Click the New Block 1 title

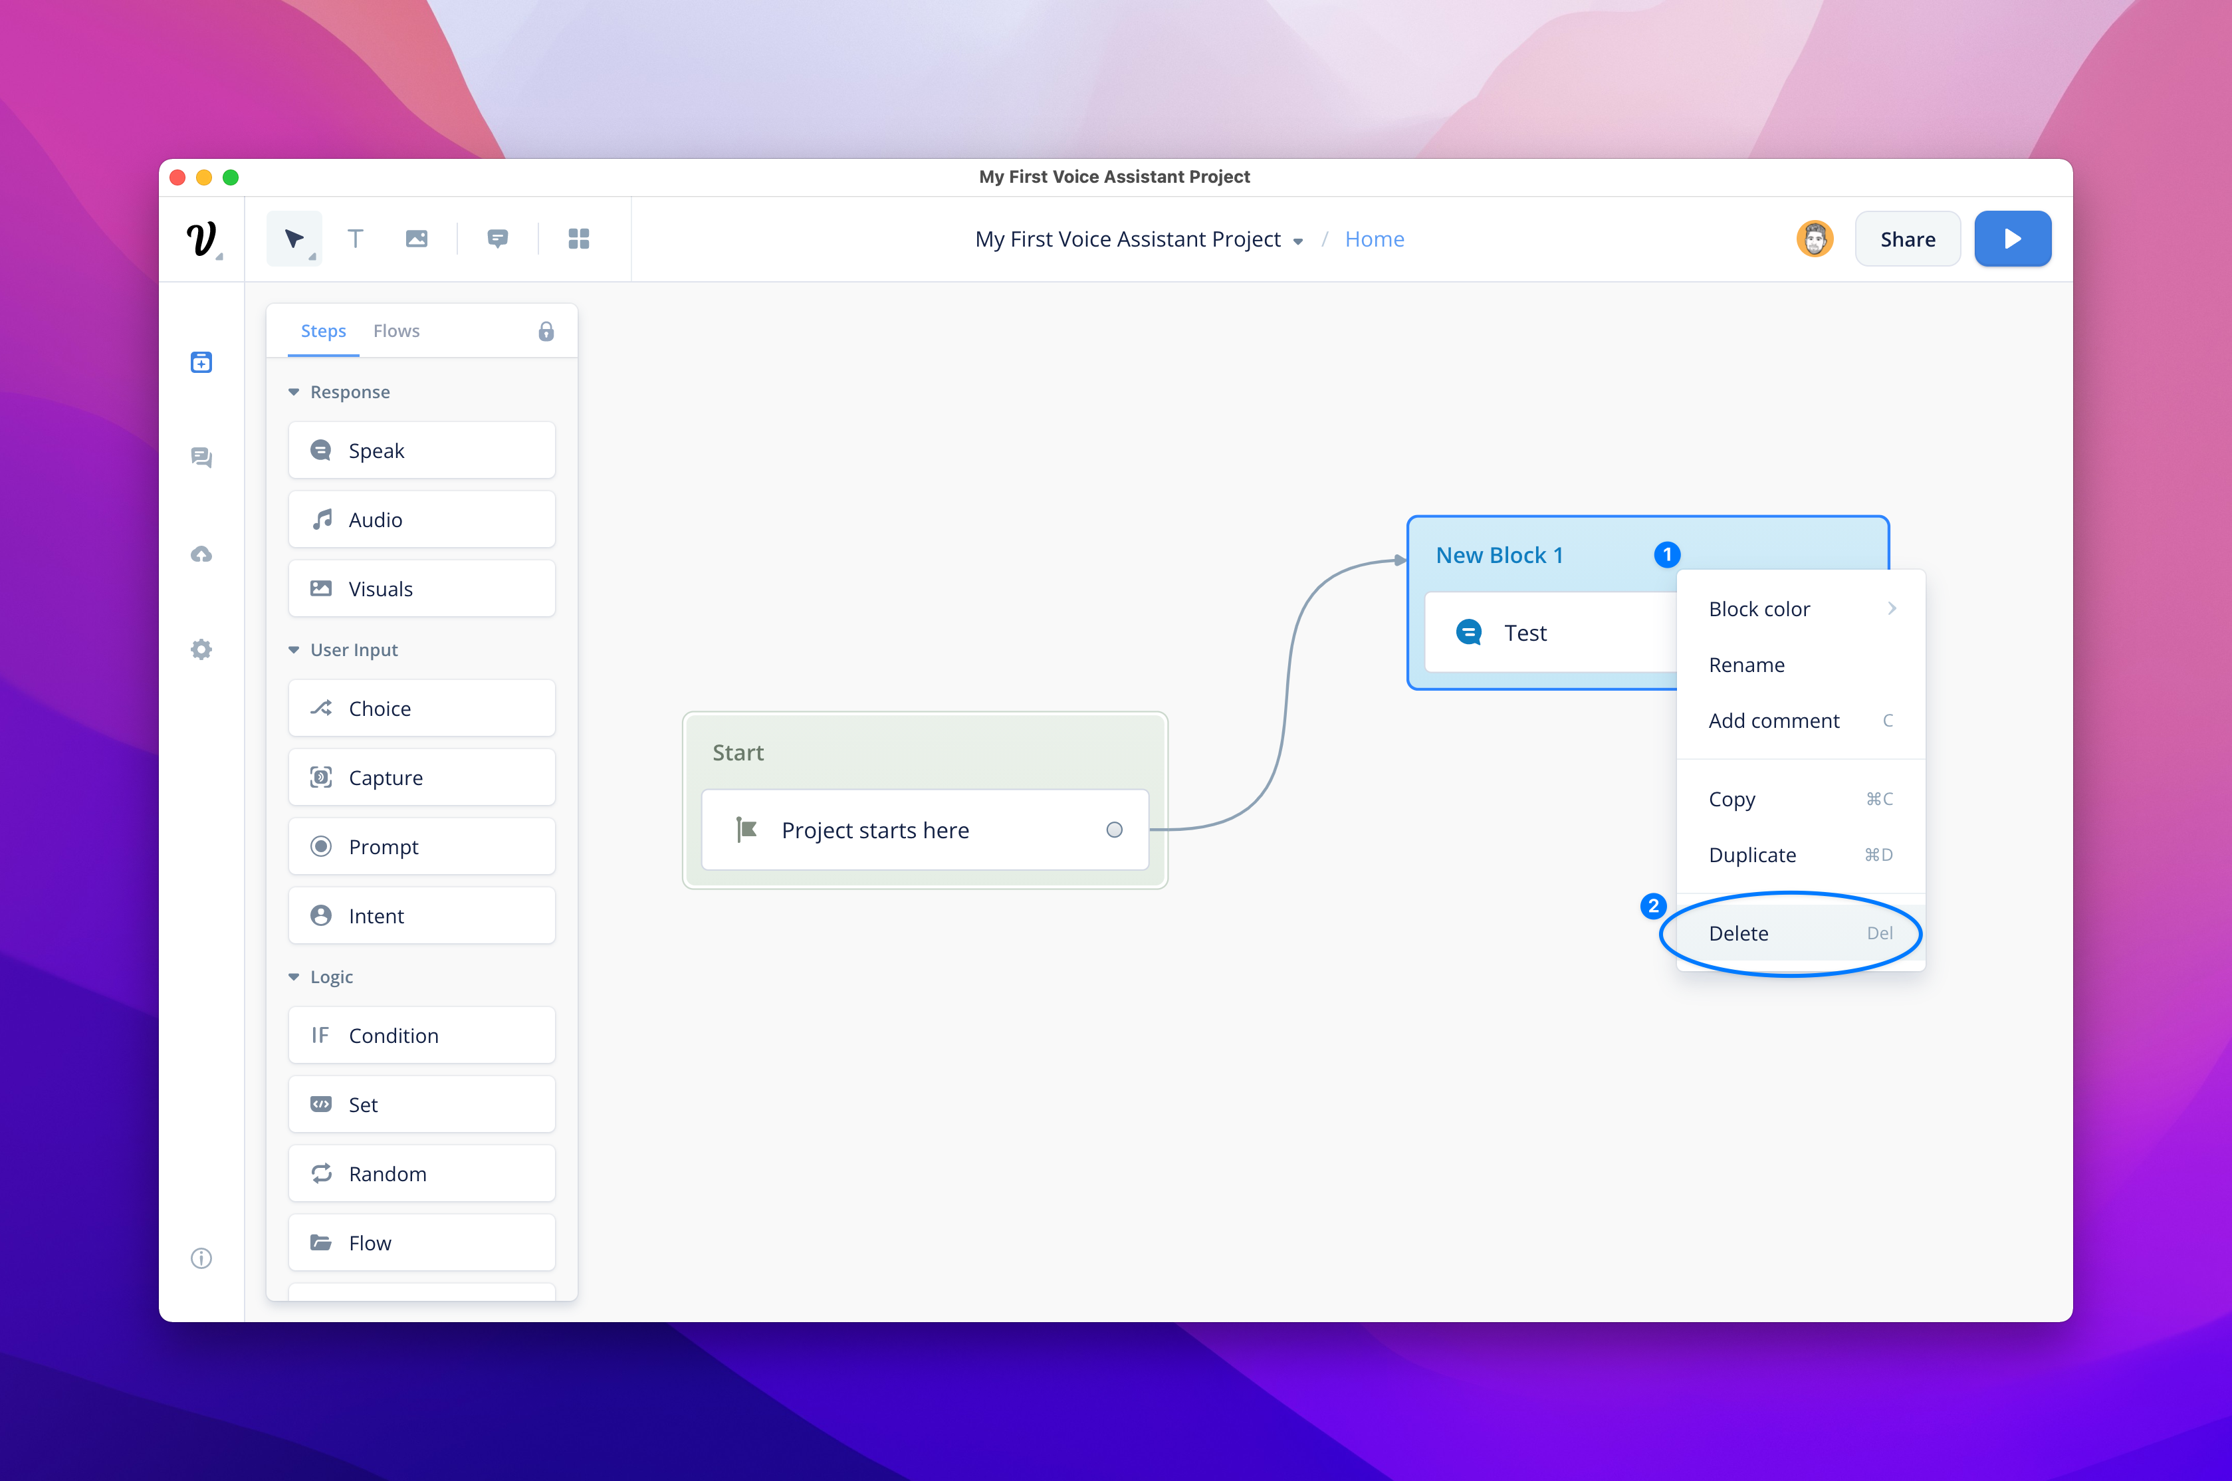coord(1500,556)
